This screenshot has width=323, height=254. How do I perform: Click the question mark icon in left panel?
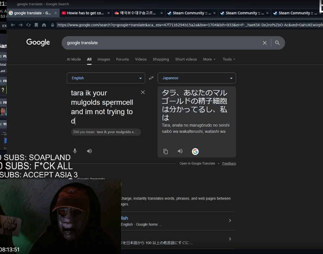click(x=3, y=90)
